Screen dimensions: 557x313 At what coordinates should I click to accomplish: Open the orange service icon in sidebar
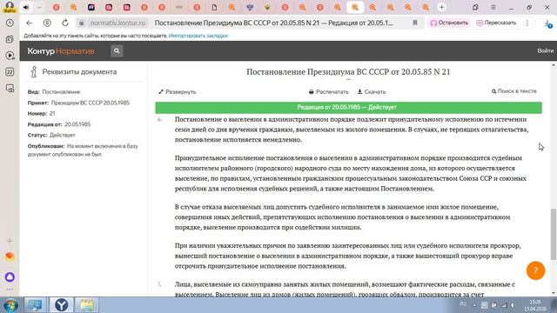10,256
